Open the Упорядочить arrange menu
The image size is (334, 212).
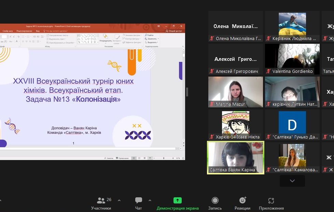click(106, 39)
